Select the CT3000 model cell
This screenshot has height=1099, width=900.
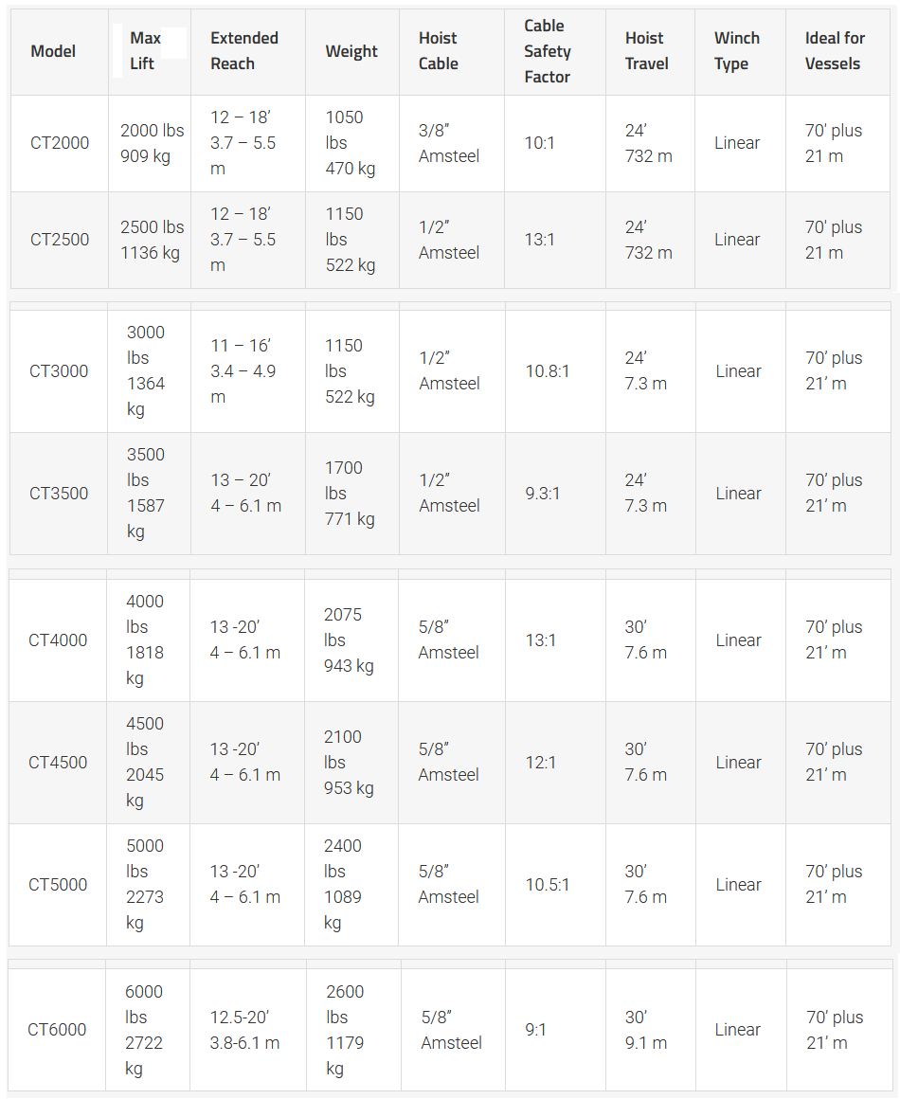[x=59, y=370]
